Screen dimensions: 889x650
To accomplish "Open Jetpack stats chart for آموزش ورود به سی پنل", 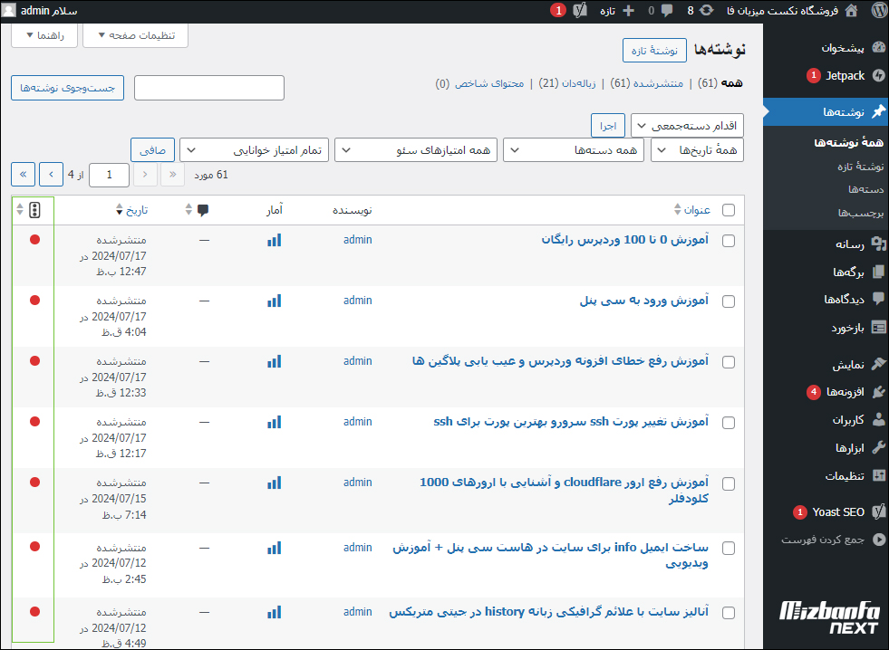I will [x=274, y=300].
